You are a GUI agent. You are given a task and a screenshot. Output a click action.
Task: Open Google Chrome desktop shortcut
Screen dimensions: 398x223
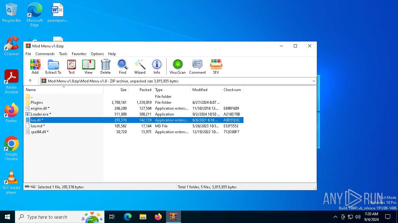12,149
